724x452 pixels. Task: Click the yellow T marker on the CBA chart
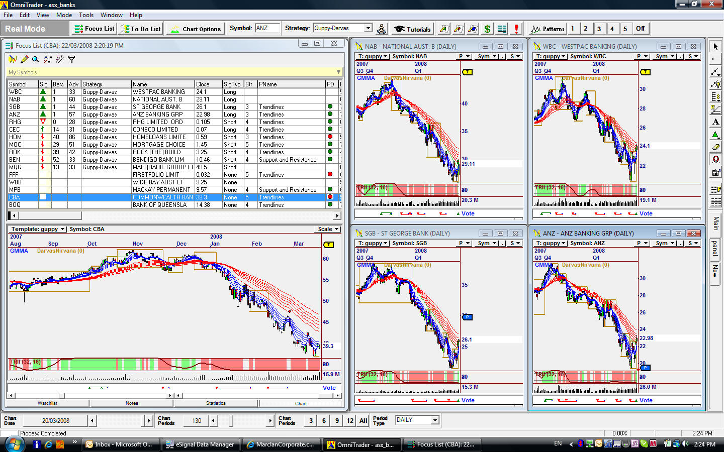tap(329, 245)
